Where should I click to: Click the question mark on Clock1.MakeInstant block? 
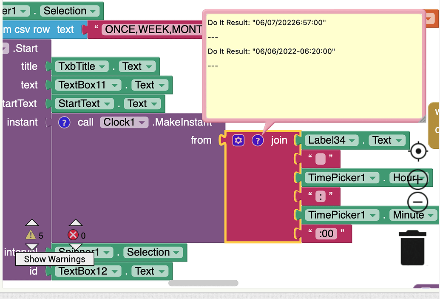[63, 122]
